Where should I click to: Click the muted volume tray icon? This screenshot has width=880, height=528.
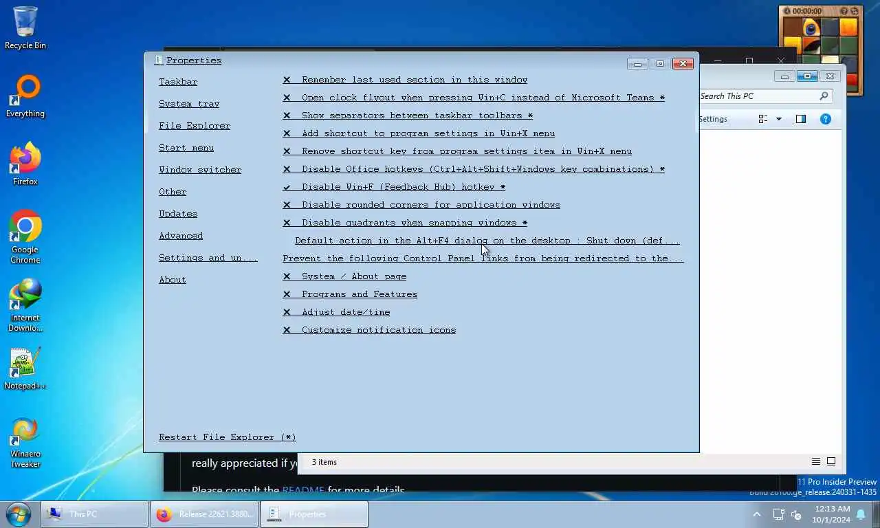coord(797,514)
